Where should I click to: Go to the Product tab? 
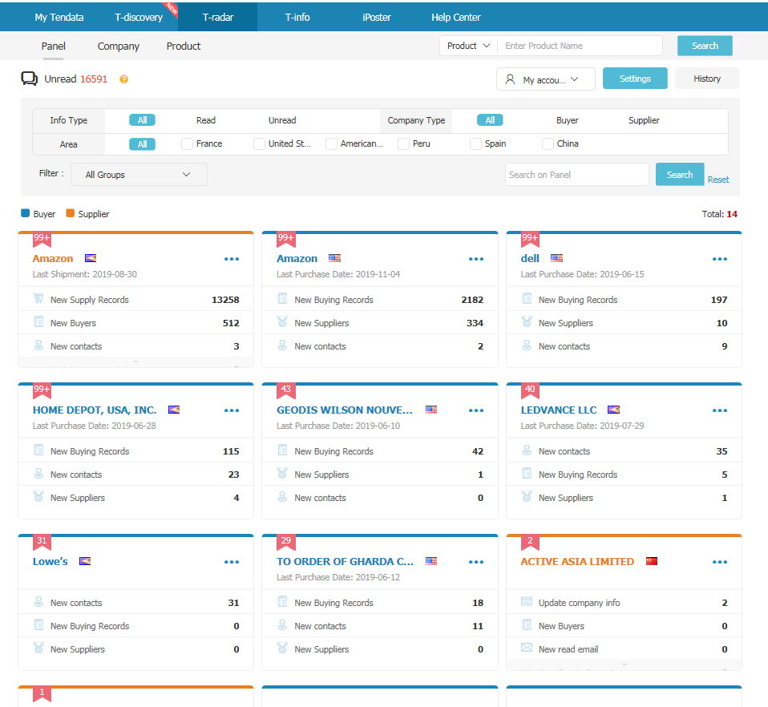(x=184, y=46)
